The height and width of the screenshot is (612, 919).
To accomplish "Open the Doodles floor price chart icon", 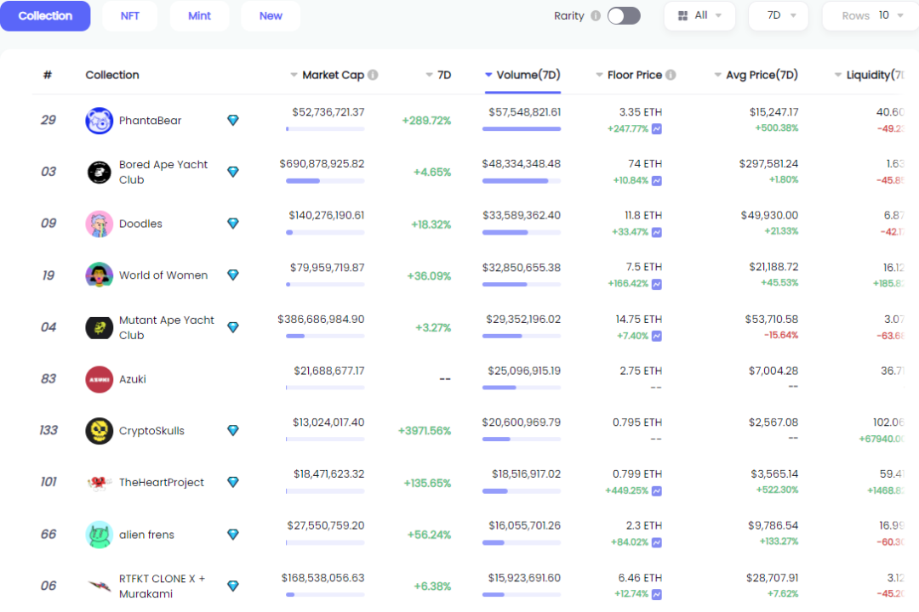I will [657, 233].
